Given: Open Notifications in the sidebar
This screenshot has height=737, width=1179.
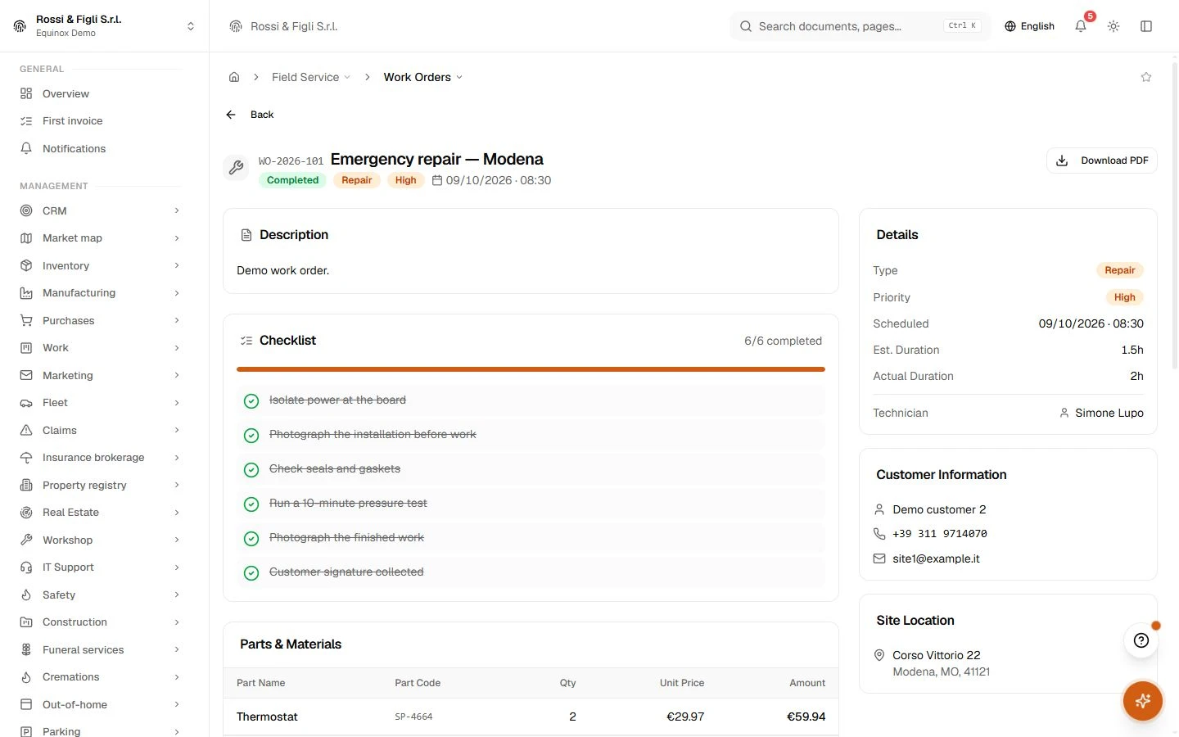Looking at the screenshot, I should pos(100,149).
